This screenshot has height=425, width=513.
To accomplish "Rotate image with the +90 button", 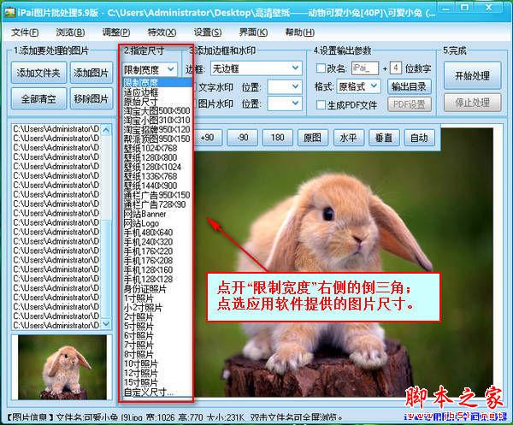I will [x=208, y=138].
